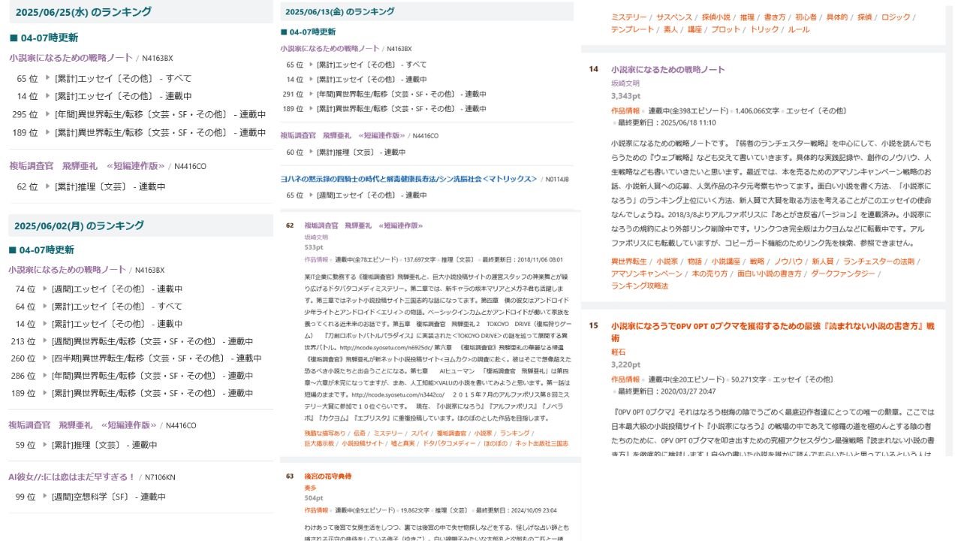
Task: Open the ヨハネの黙示録の四騎士 novel link
Action: click(x=409, y=179)
